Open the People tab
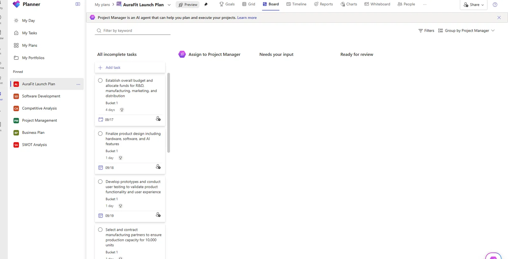Viewport: 508px width, 259px height. tap(406, 4)
